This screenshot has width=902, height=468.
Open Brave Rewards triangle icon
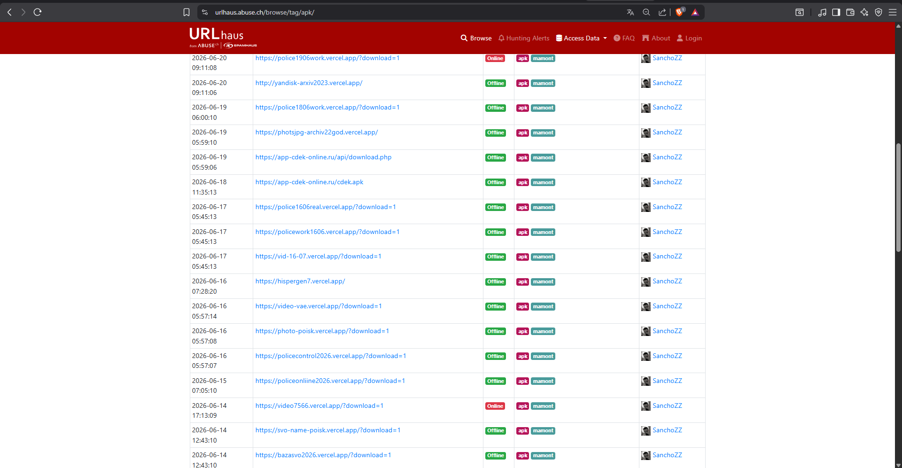[x=695, y=12]
